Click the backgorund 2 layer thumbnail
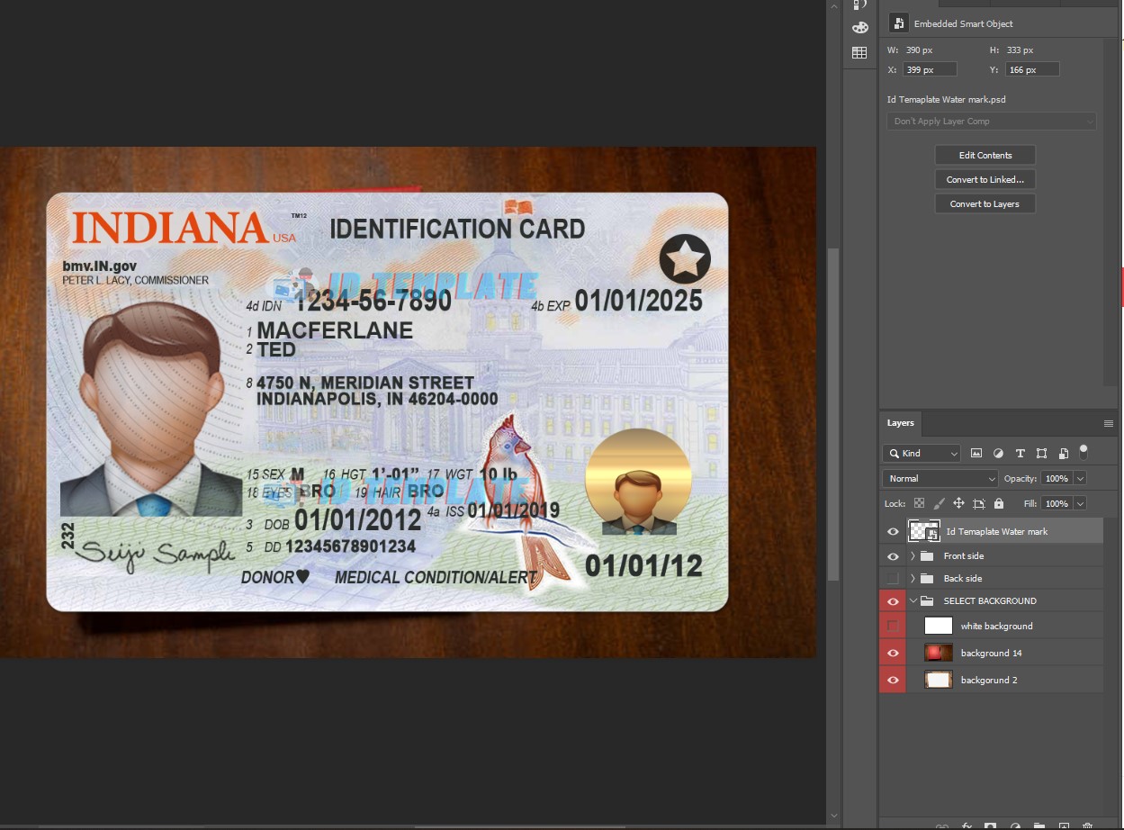Viewport: 1124px width, 830px height. pyautogui.click(x=939, y=680)
